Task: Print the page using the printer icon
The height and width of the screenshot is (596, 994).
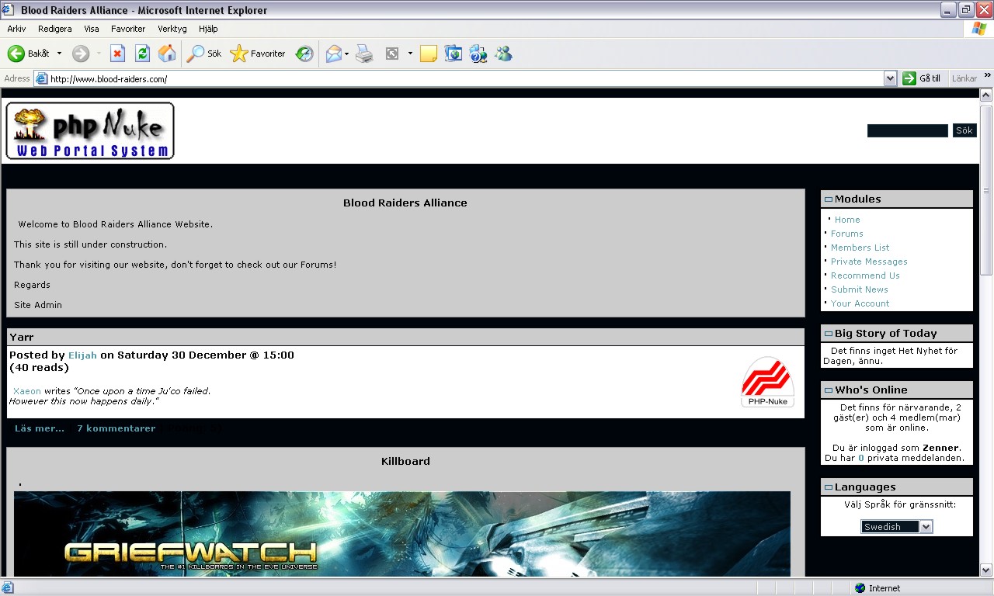Action: pos(364,54)
